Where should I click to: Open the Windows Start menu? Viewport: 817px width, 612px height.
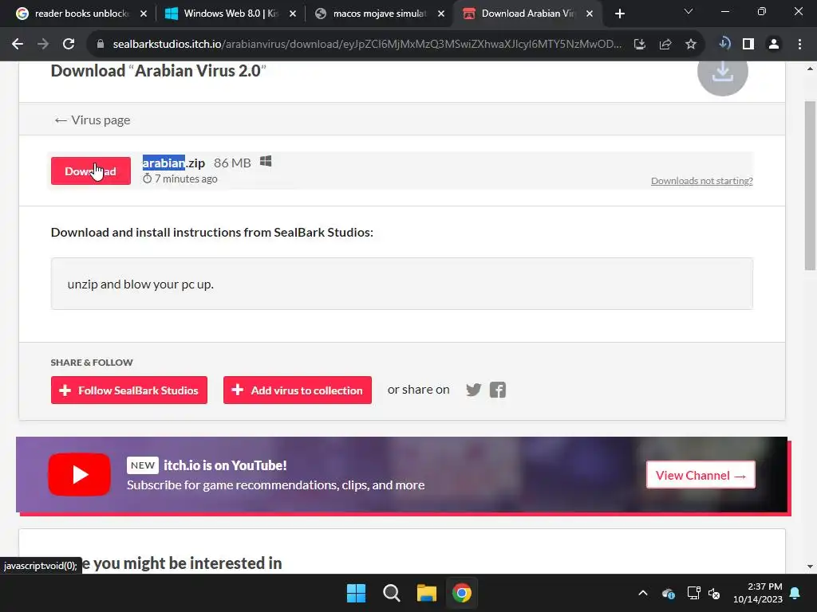[x=357, y=593]
